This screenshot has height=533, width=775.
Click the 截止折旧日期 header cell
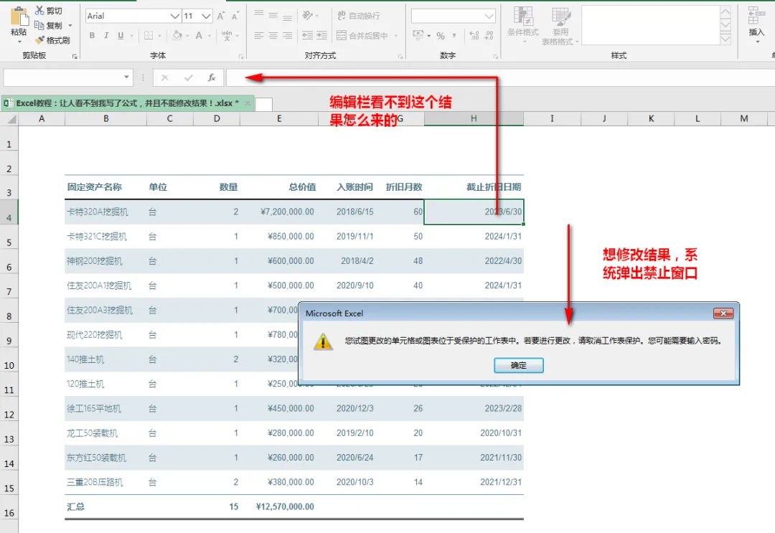pyautogui.click(x=474, y=187)
